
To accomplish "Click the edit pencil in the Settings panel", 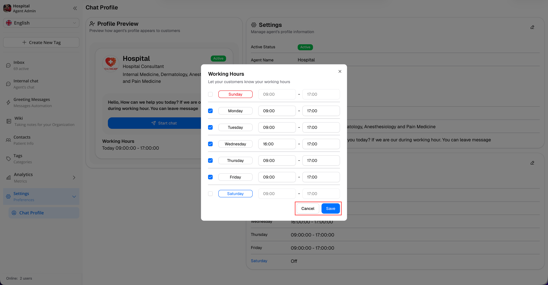I will tap(532, 27).
